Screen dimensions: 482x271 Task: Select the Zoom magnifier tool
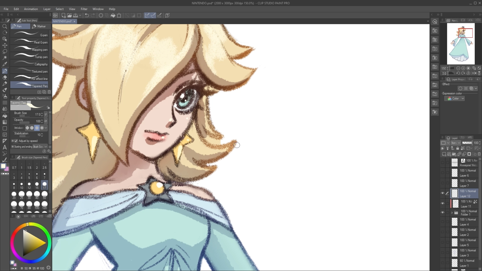5,26
